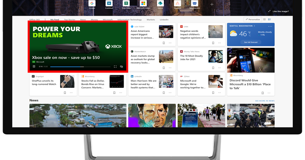Screen dimensions: 305x160
Task: Open more options for CNN Negative words story
Action: click(220, 43)
